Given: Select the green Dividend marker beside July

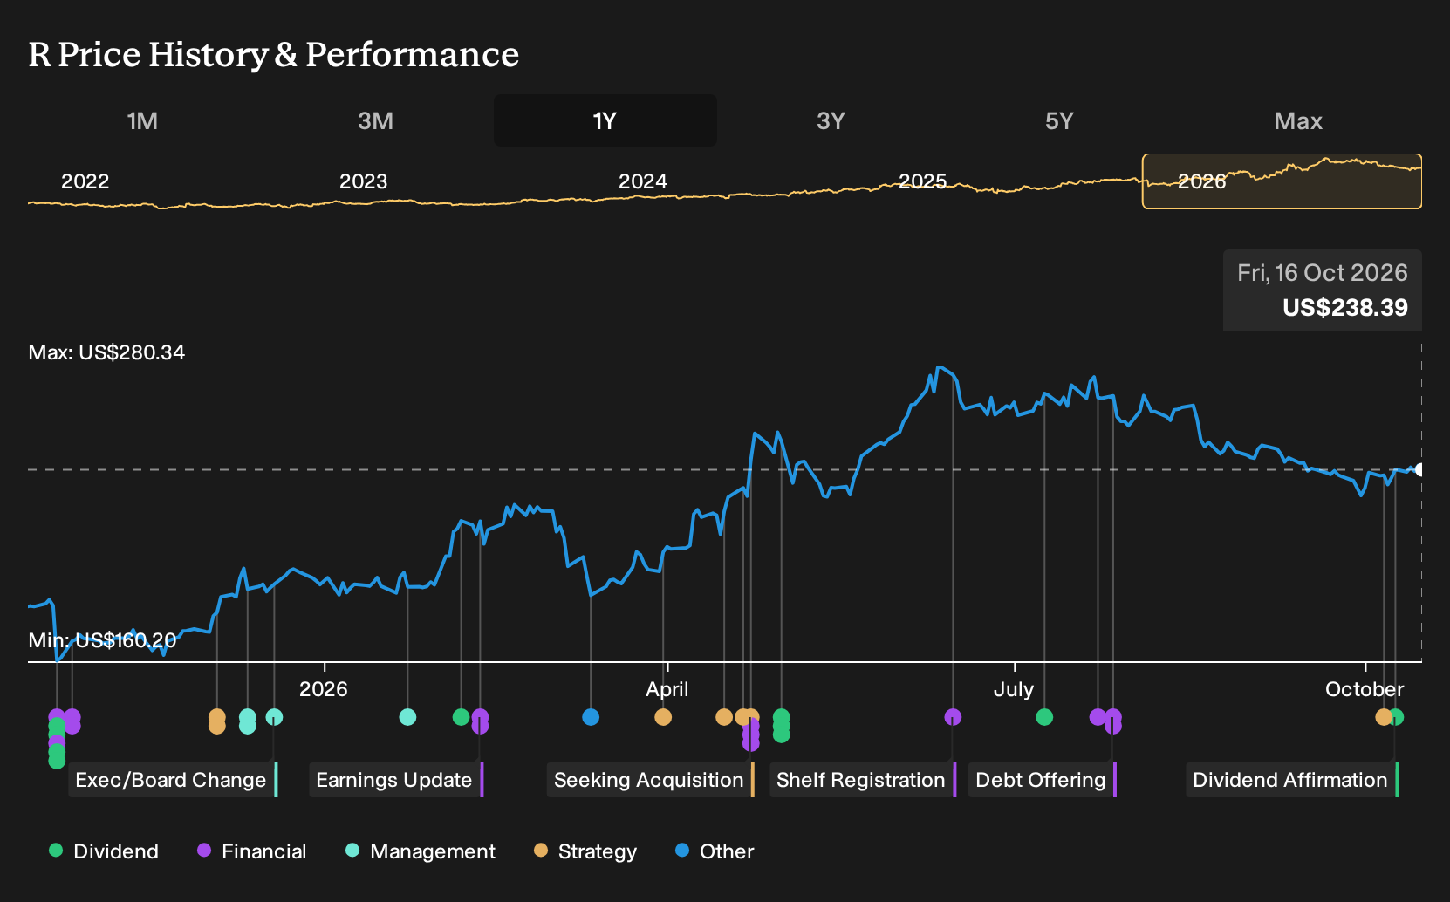Looking at the screenshot, I should point(1044,717).
